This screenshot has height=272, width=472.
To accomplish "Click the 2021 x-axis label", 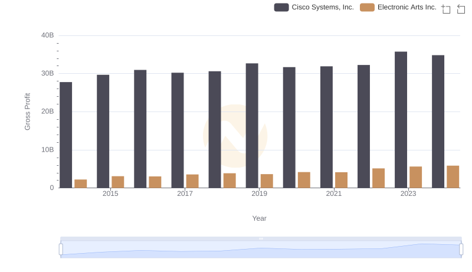I will (x=334, y=194).
